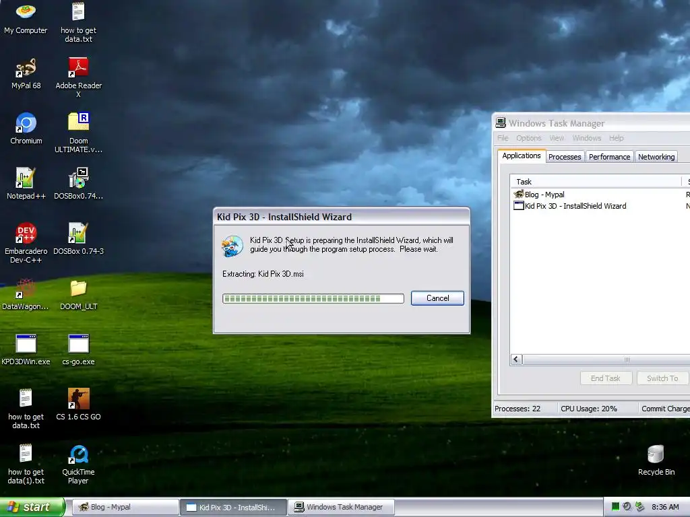The image size is (690, 517).
Task: Switch to Performance tab
Action: pyautogui.click(x=609, y=157)
